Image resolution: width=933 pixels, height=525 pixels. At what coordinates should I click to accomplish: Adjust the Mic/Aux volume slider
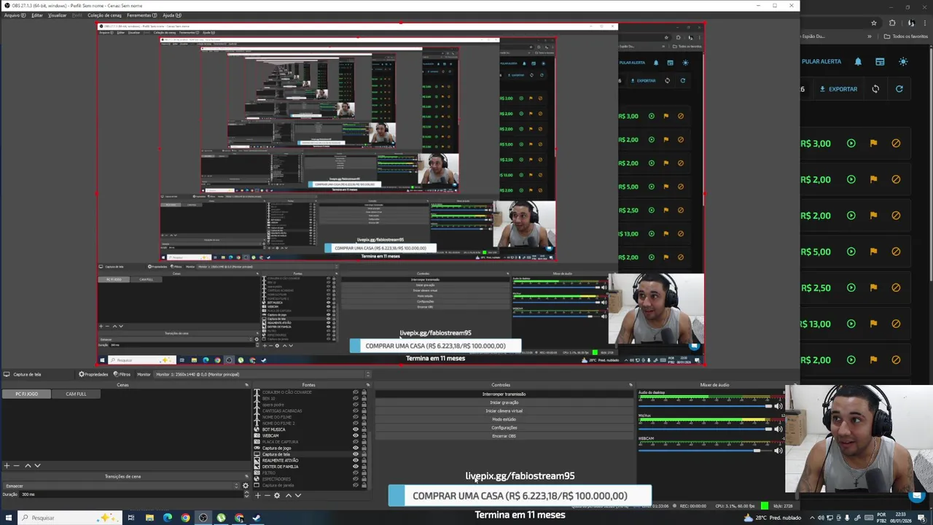pyautogui.click(x=705, y=429)
